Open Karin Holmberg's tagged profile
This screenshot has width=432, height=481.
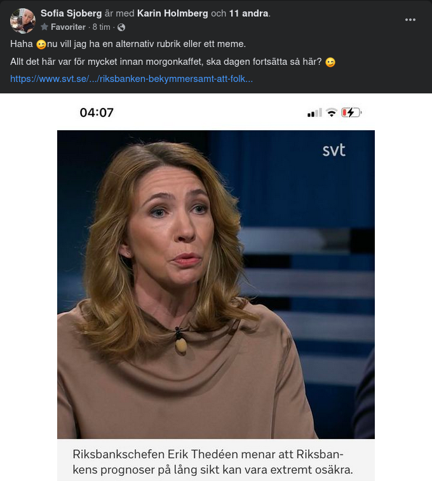pos(172,13)
